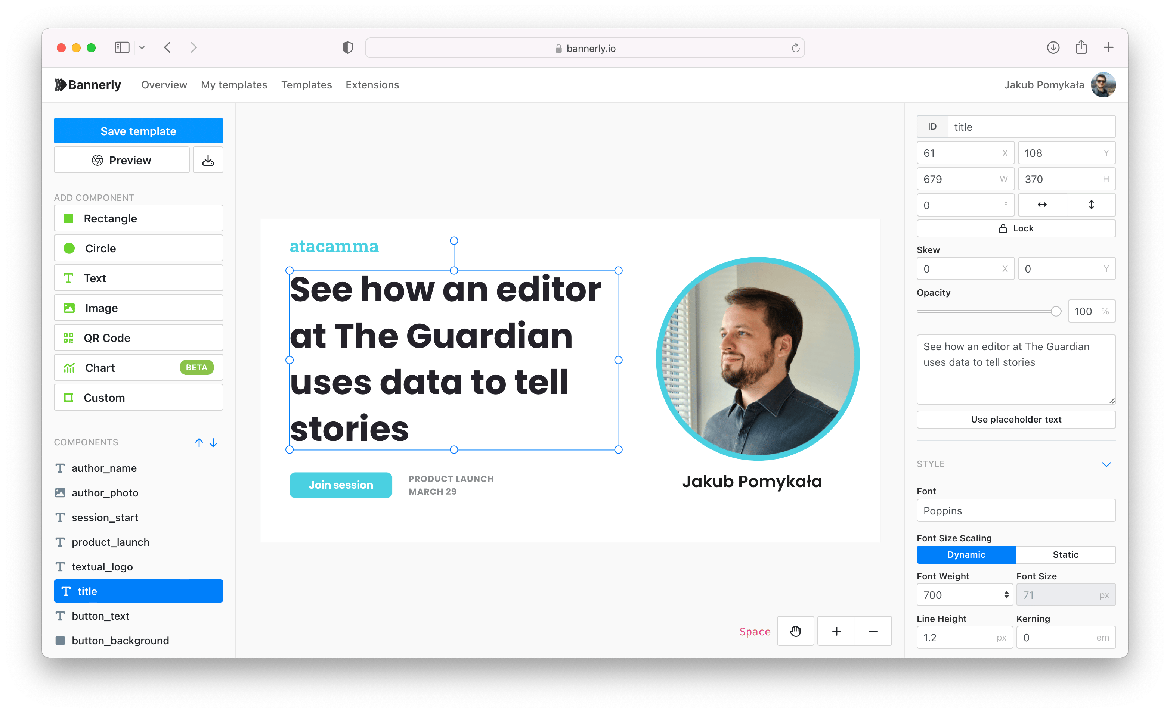
Task: Click the rotation degrees field
Action: pos(965,205)
